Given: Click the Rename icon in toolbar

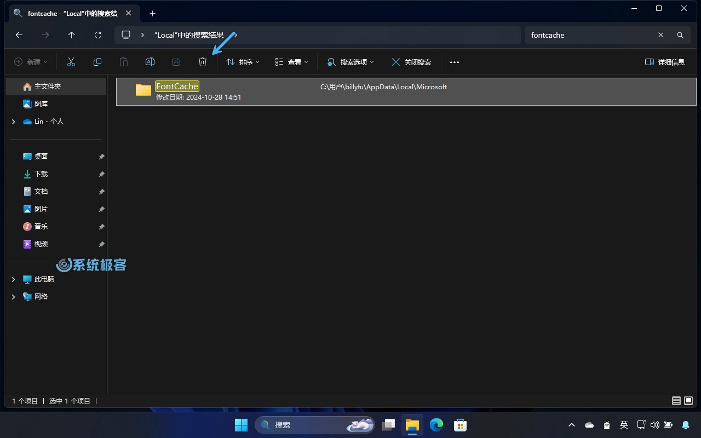Looking at the screenshot, I should (150, 62).
